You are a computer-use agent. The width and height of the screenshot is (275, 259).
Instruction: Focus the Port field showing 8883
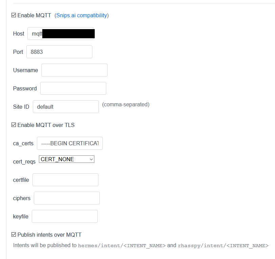click(x=59, y=52)
